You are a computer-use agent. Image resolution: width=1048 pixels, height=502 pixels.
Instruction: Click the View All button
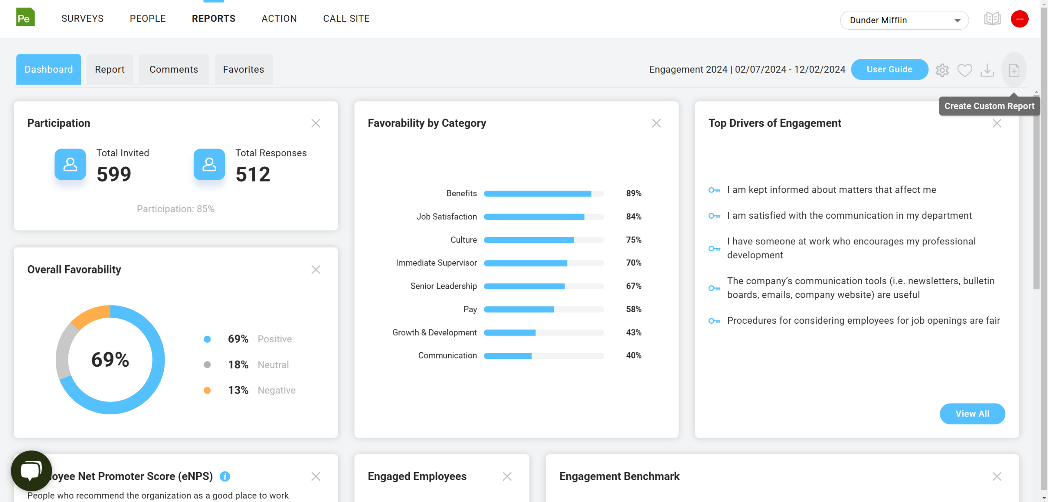coord(972,414)
